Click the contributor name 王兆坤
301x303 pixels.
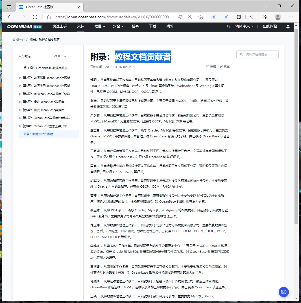(95, 151)
